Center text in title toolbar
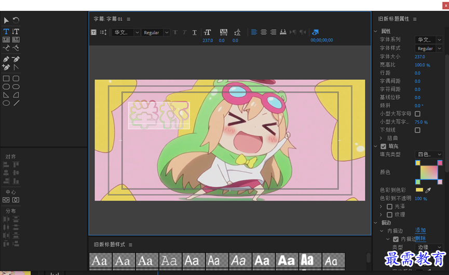This screenshot has width=449, height=275. [x=264, y=32]
